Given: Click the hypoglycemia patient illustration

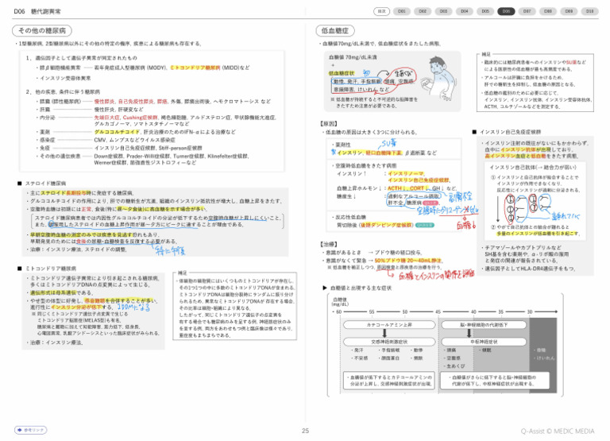Looking at the screenshot, I should (440, 79).
